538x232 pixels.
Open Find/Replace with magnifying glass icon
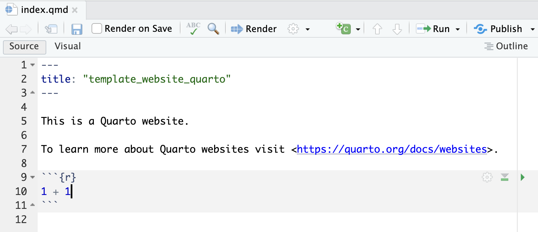click(x=213, y=29)
